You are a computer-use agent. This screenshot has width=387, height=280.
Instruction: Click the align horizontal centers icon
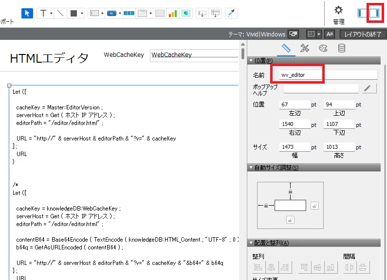(271, 267)
